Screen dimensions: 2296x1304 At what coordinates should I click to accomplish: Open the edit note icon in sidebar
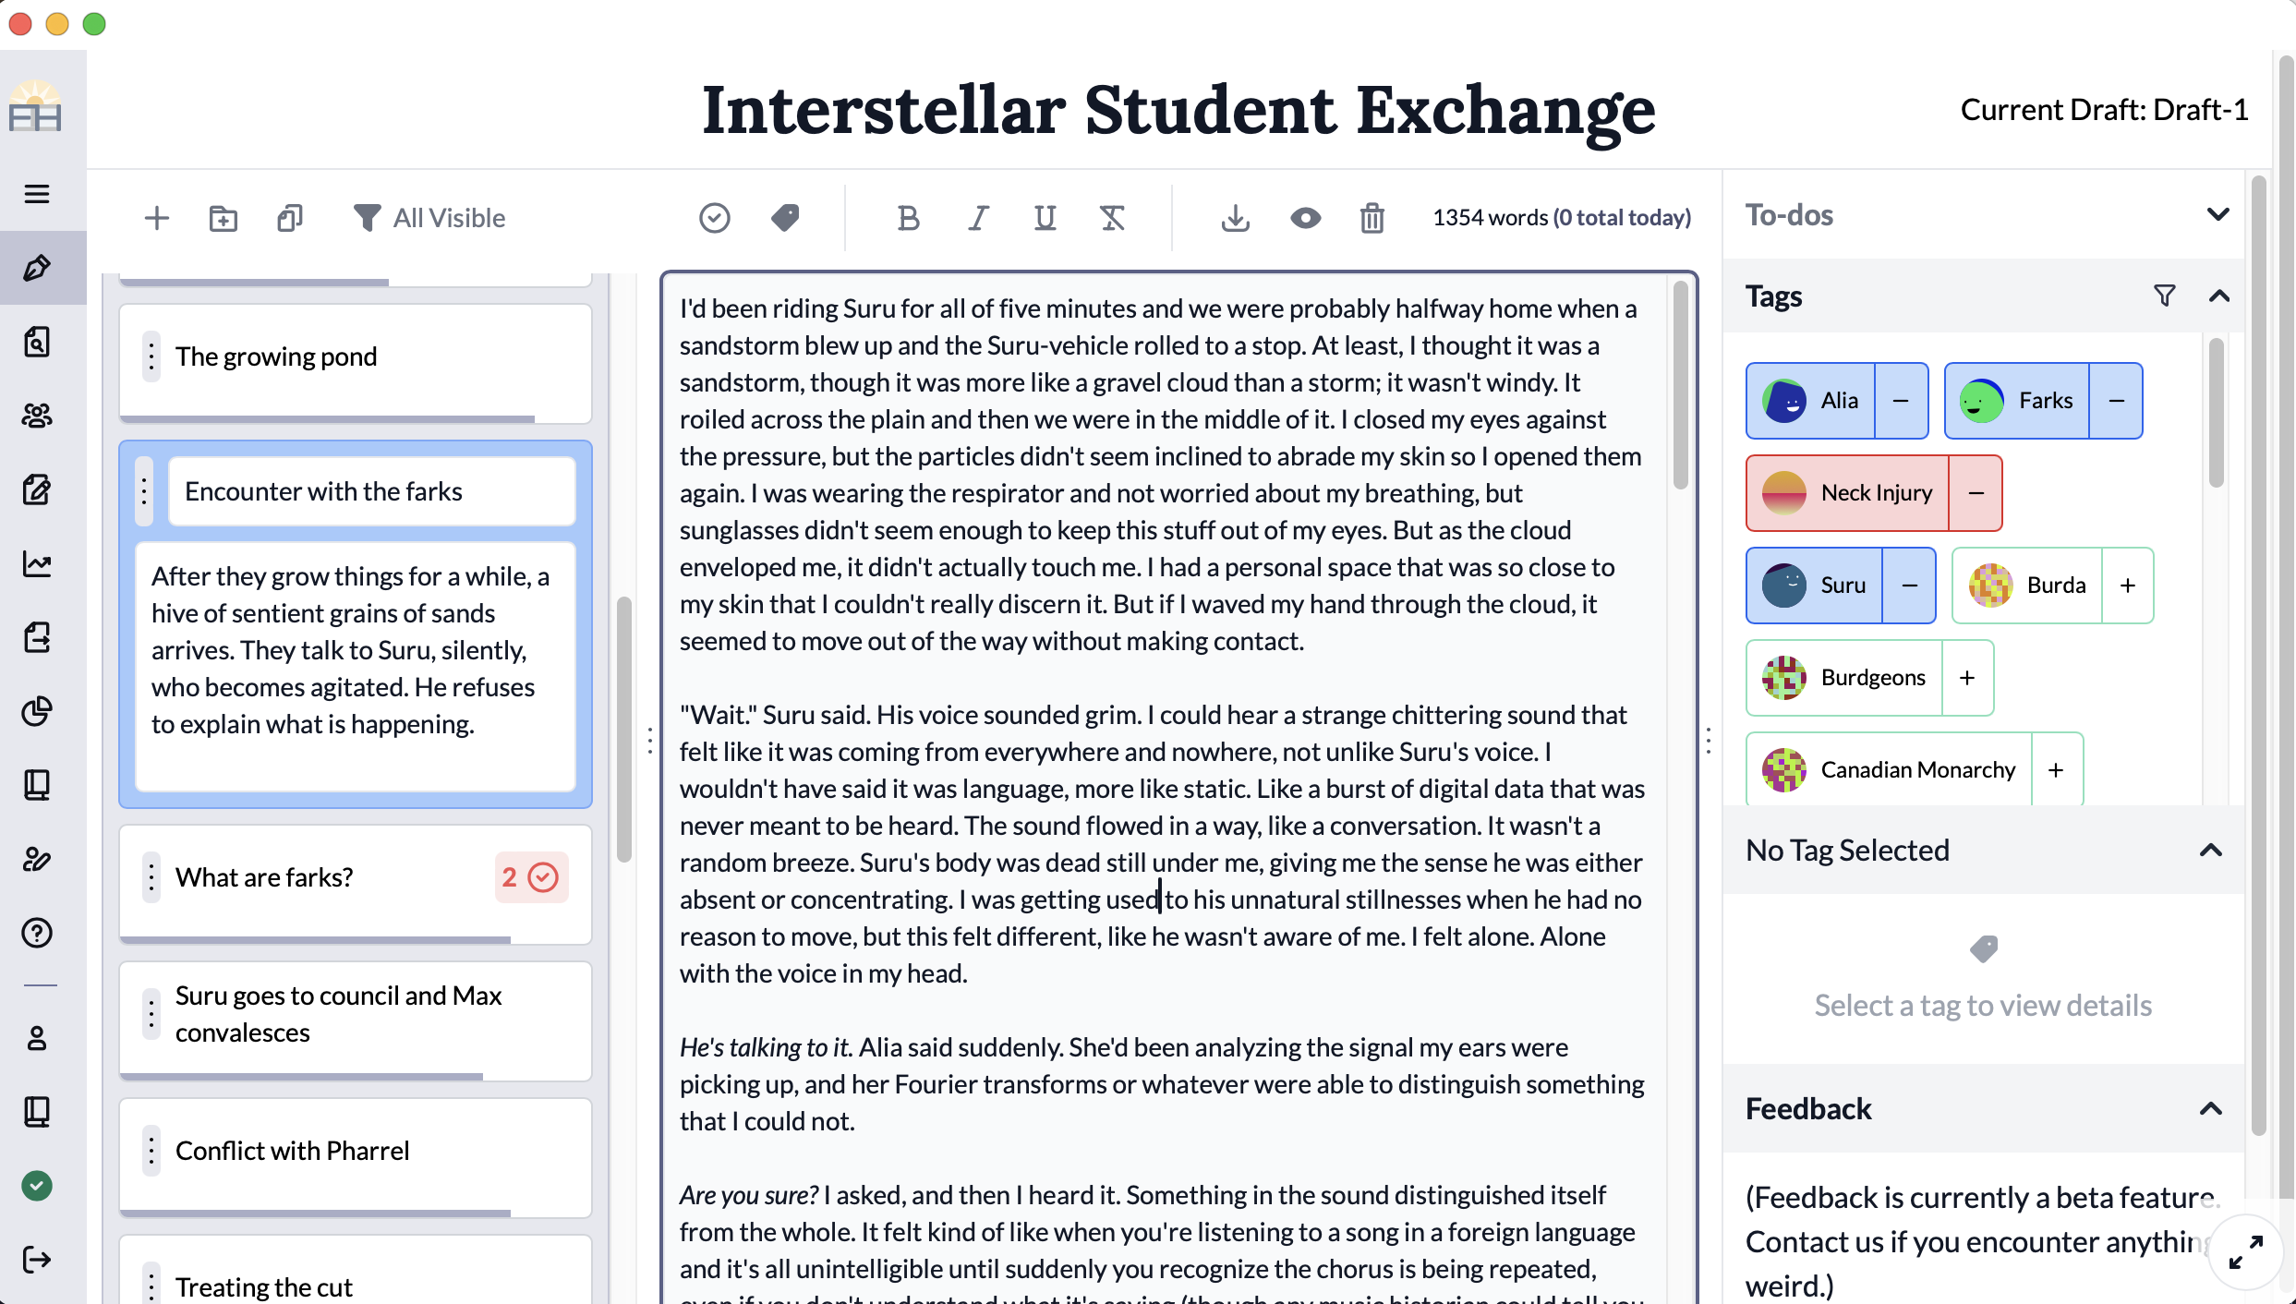pos(37,489)
